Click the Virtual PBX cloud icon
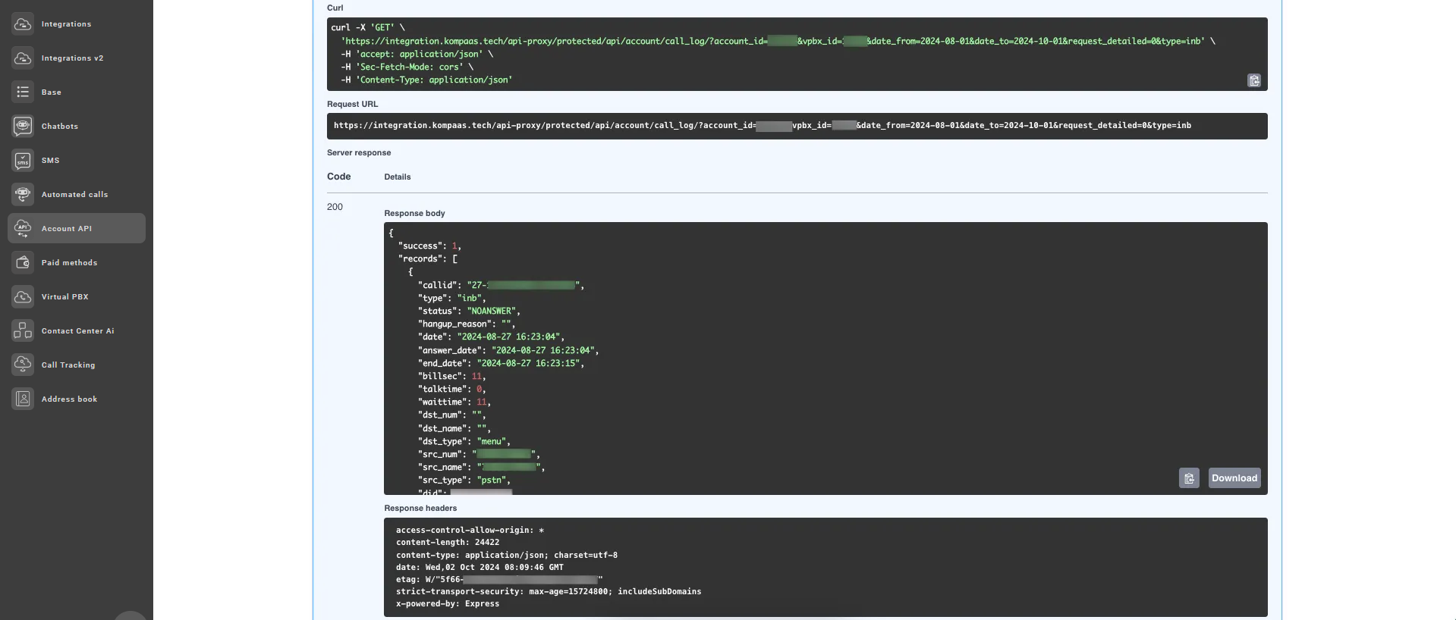The image size is (1456, 620). pos(23,296)
